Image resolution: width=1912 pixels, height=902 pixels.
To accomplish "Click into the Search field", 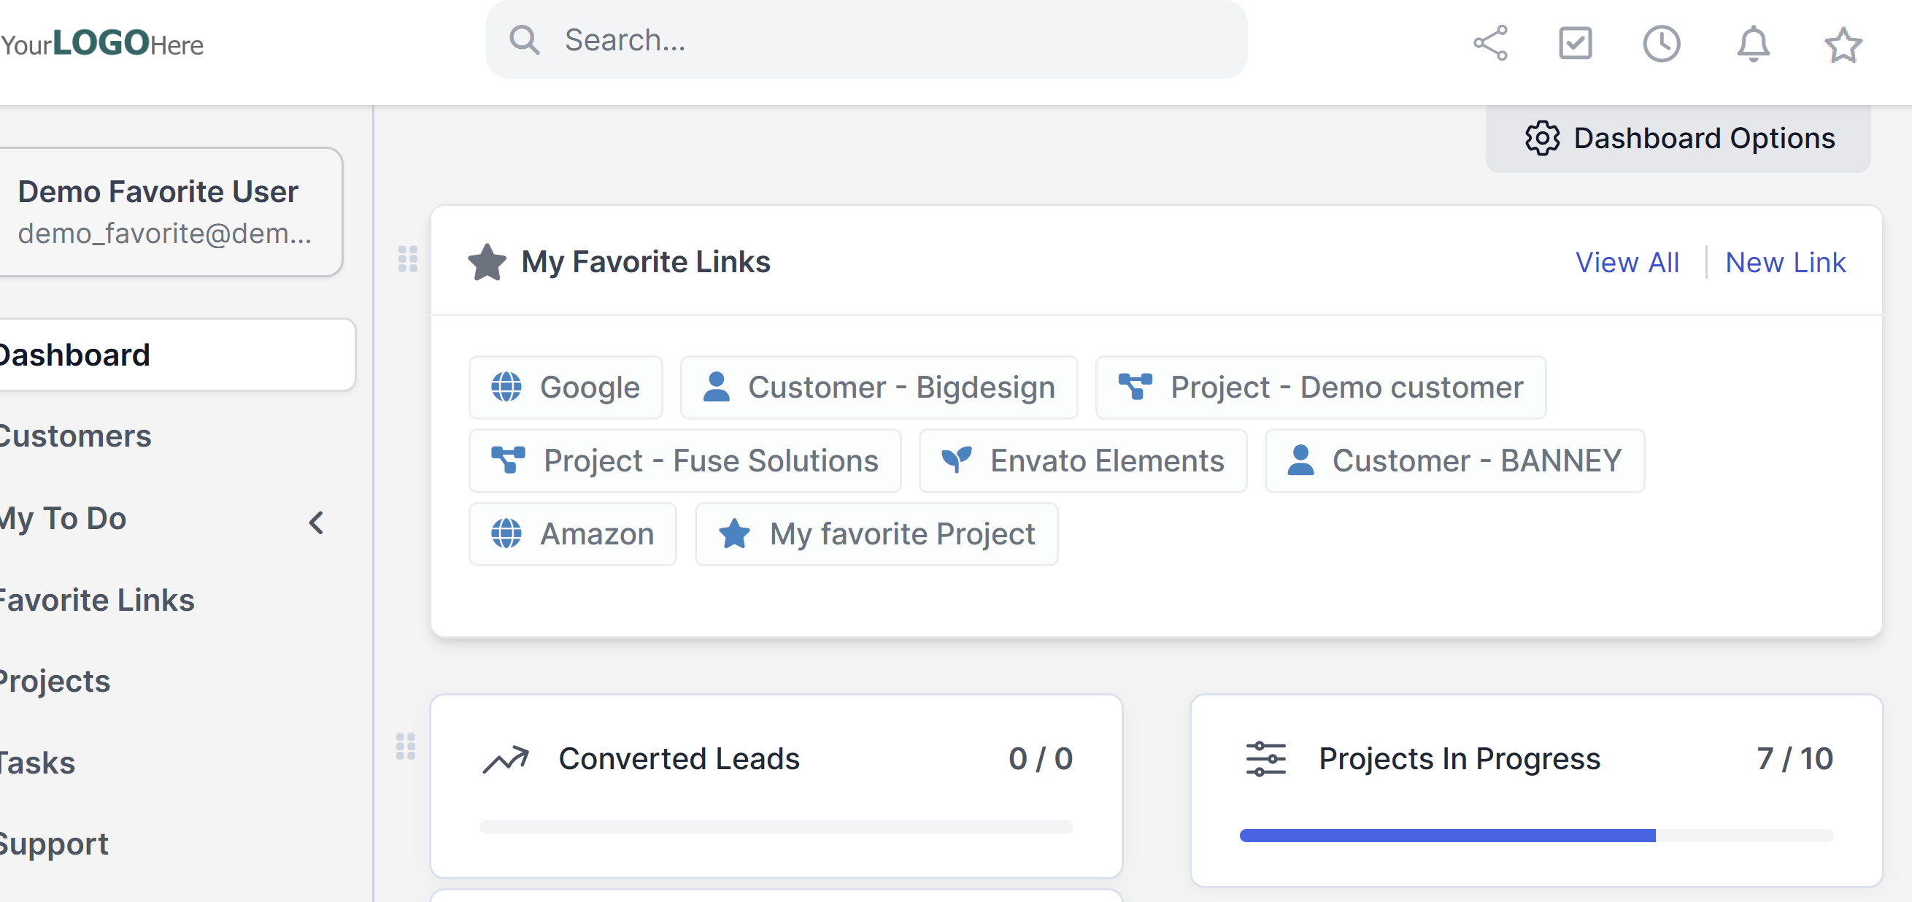I will (x=890, y=40).
